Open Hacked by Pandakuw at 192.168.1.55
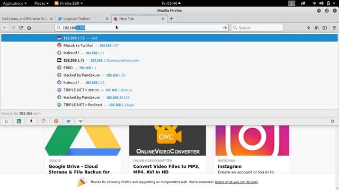 [169, 75]
